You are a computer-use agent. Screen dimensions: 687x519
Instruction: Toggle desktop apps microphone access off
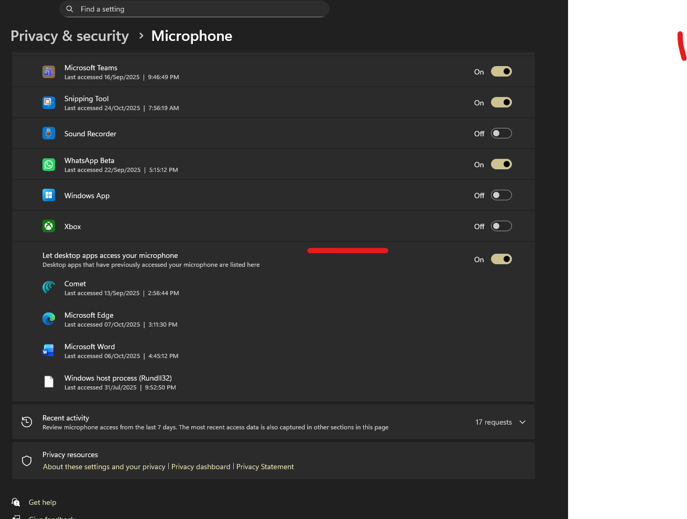[x=501, y=259]
